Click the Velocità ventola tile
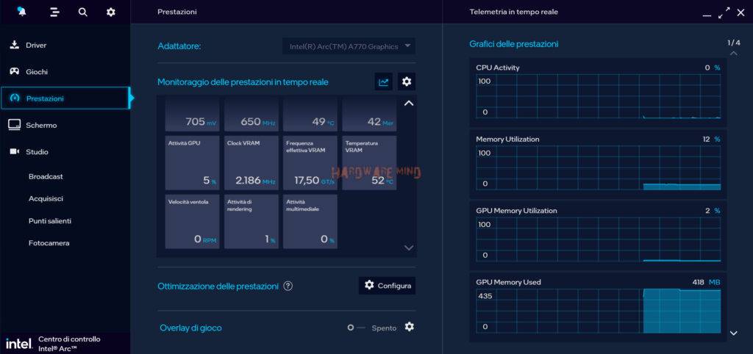This screenshot has width=753, height=354. (x=192, y=221)
